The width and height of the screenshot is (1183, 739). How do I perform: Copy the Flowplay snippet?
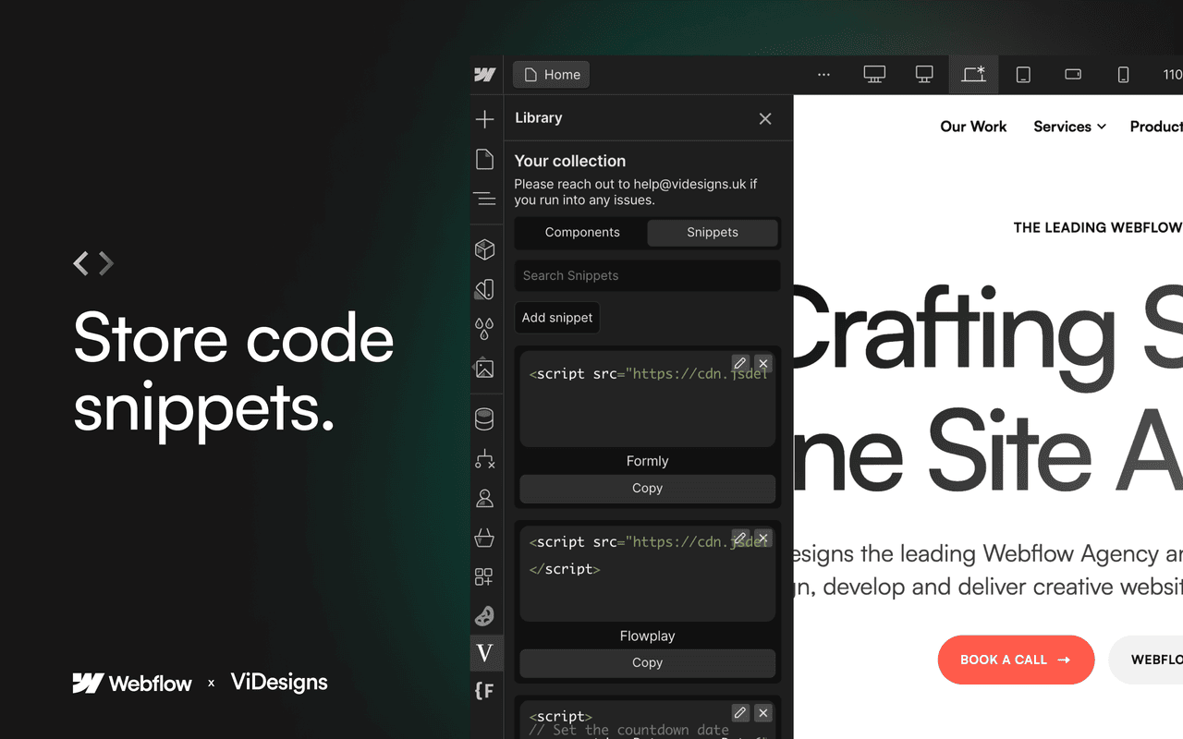(648, 662)
